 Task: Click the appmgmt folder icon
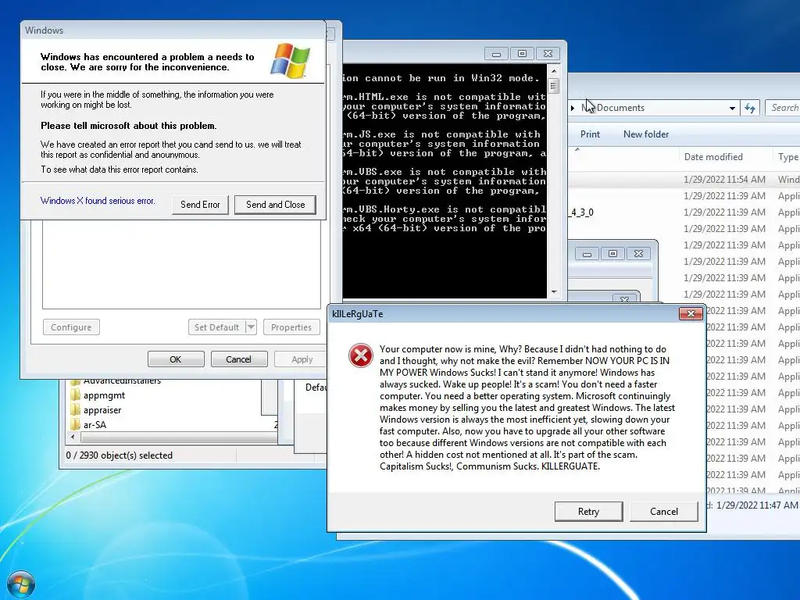(x=76, y=395)
